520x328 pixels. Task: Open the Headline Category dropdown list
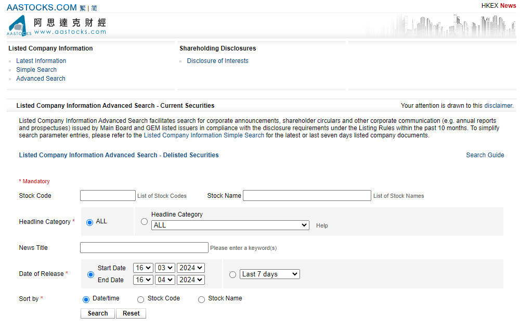(230, 225)
